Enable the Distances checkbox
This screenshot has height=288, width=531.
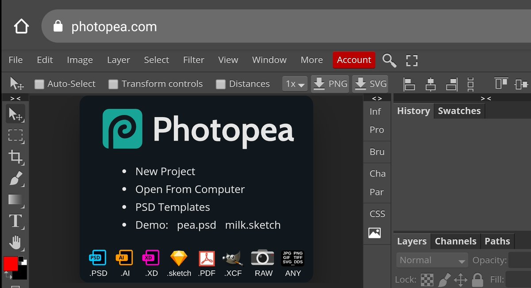(220, 84)
